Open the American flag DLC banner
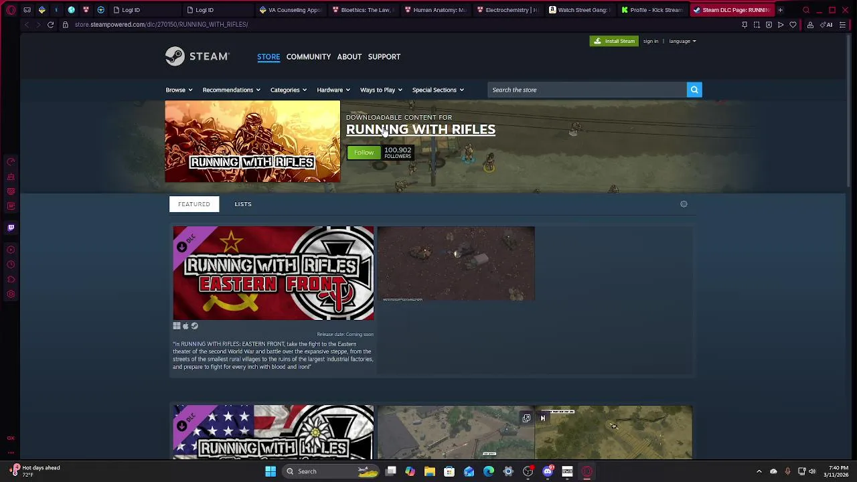 [273, 432]
